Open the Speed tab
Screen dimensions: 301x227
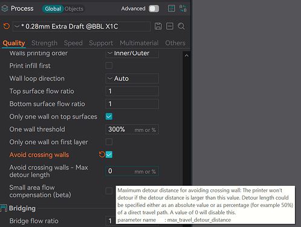[x=73, y=43]
